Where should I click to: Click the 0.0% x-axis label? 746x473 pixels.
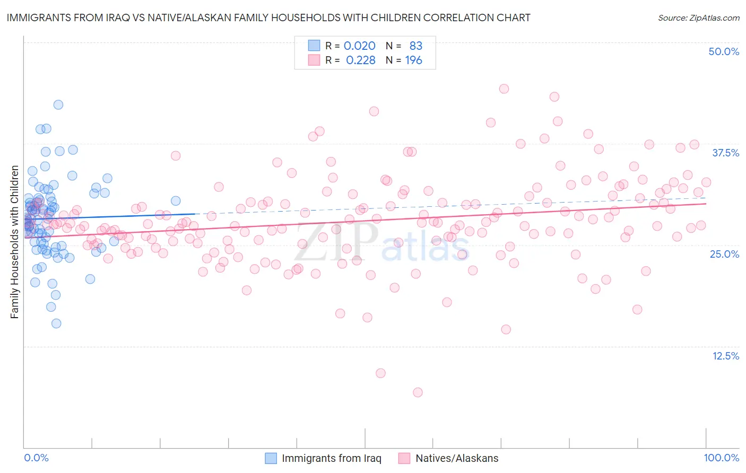(36, 458)
